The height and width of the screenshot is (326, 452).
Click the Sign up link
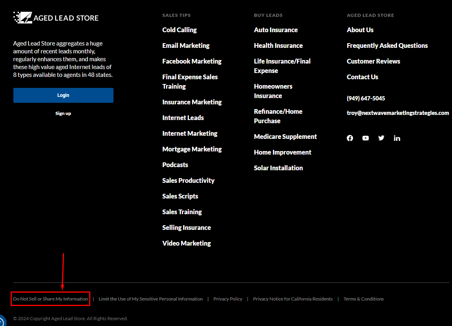click(x=63, y=113)
